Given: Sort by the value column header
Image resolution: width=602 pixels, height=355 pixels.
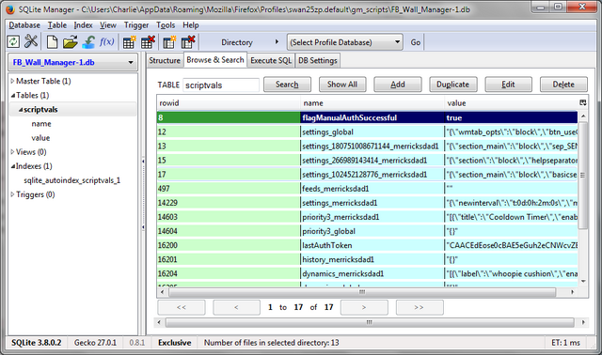Looking at the screenshot, I should (512, 103).
